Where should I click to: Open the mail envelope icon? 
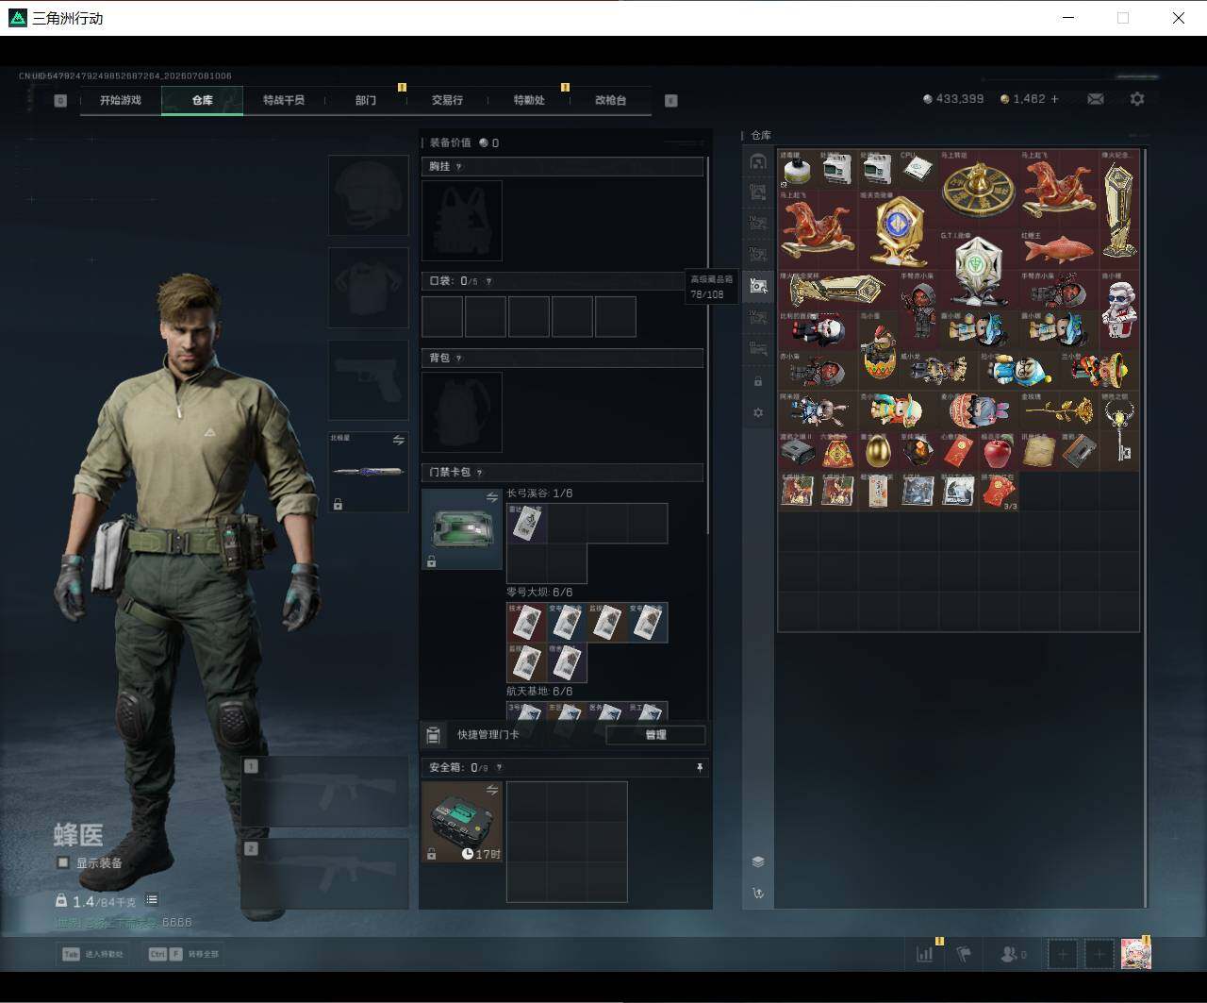click(x=1096, y=98)
